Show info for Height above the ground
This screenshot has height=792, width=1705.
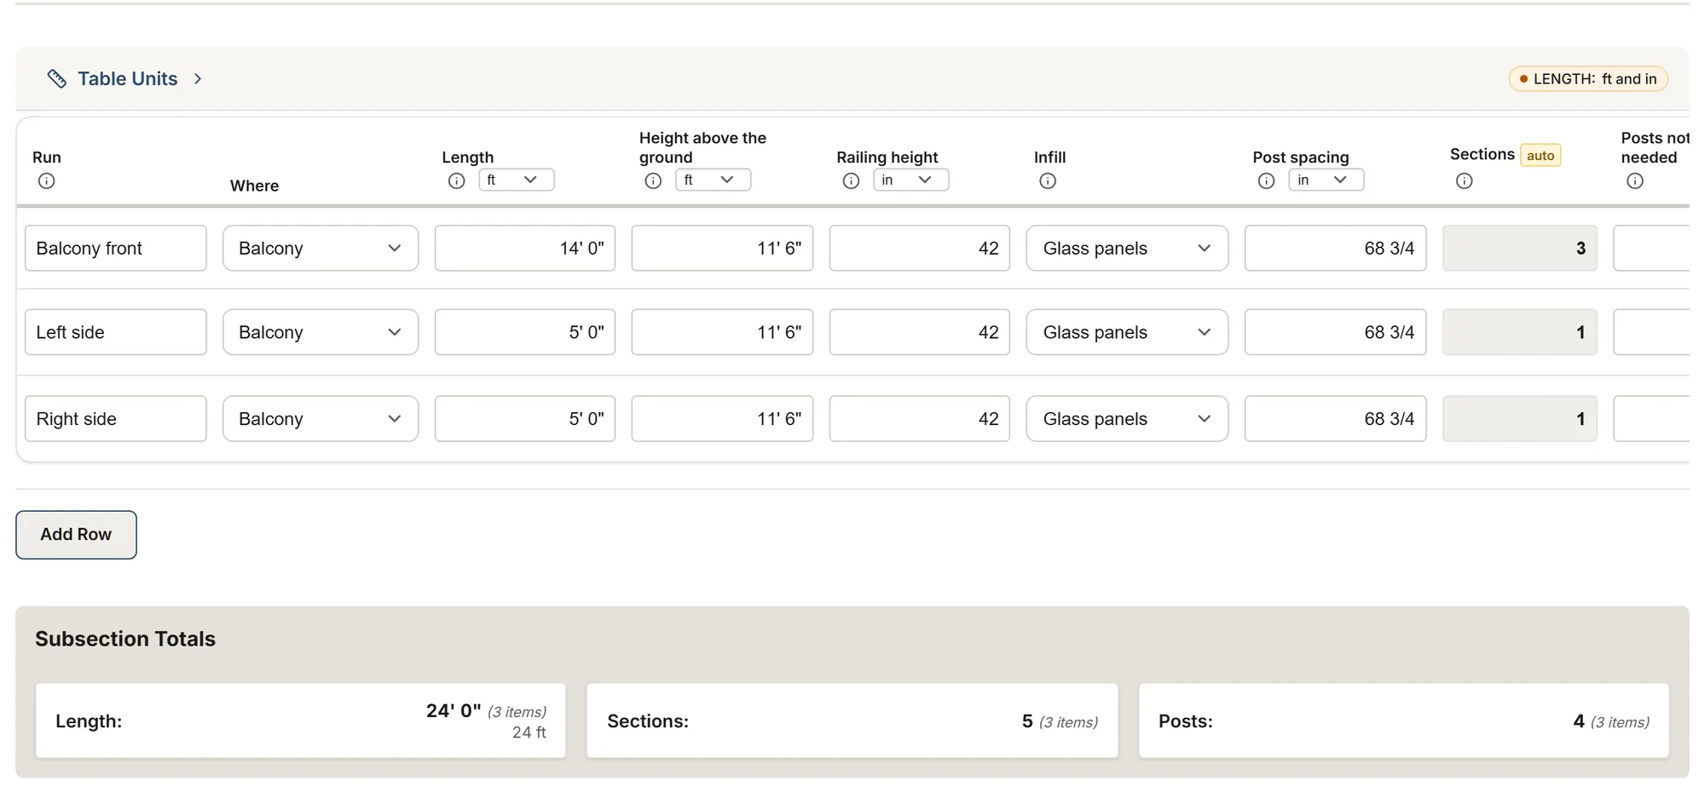[653, 181]
